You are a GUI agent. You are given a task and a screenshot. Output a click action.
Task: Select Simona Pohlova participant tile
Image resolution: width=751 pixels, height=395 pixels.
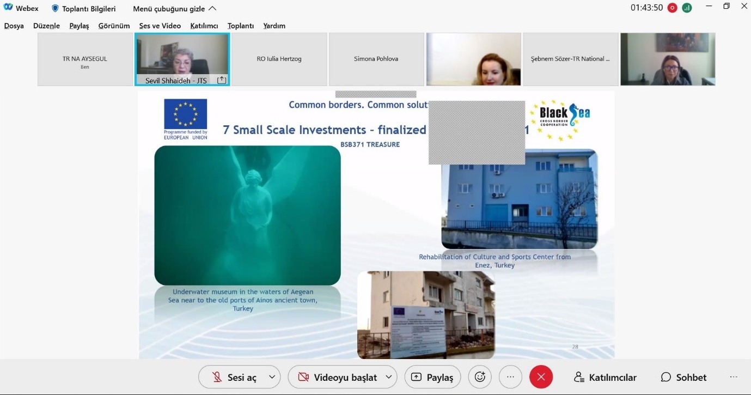(x=376, y=59)
